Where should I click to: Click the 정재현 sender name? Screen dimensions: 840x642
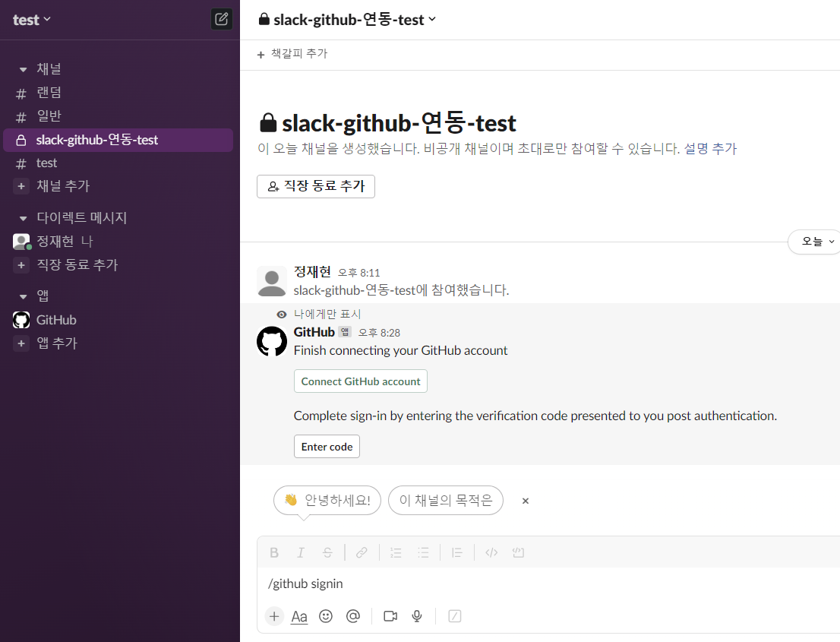tap(312, 272)
